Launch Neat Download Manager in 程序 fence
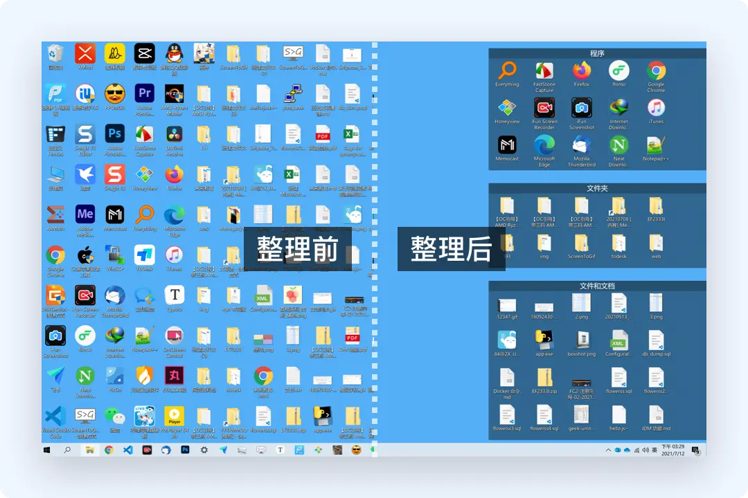 (x=618, y=145)
